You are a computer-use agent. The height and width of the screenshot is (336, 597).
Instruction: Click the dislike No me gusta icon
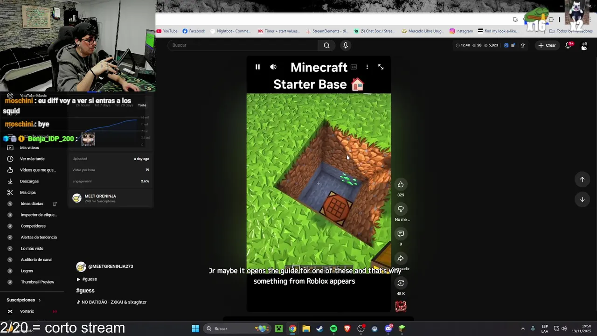(401, 209)
